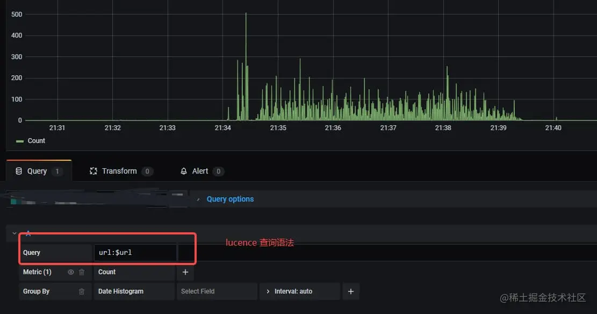Click the blue asterisk icon above the Query field
The image size is (597, 314).
click(28, 233)
